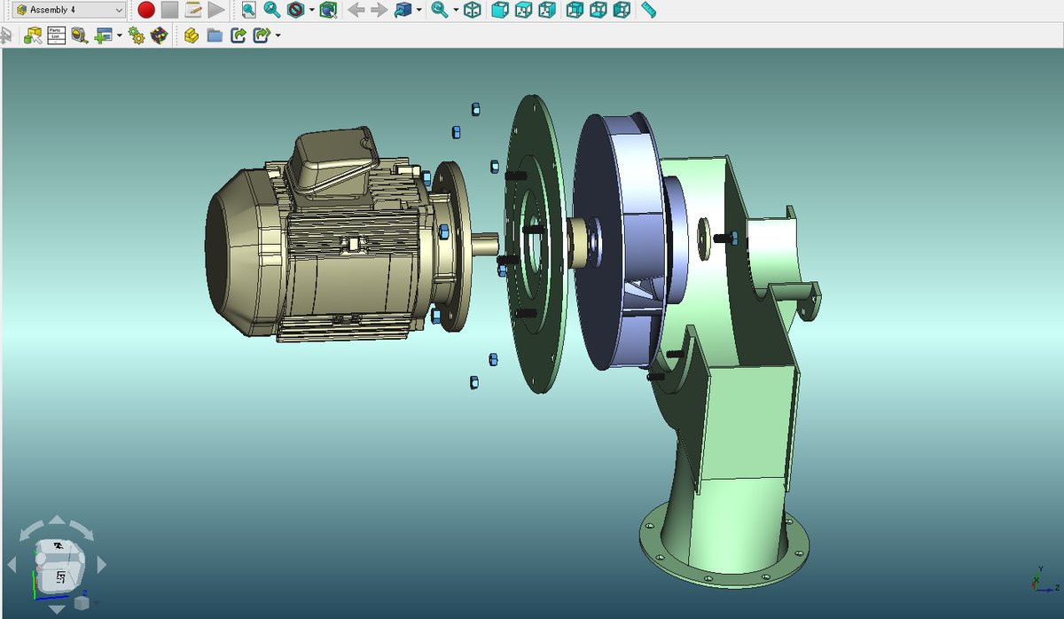Click the multicolored puzzle cube icon

tap(159, 35)
